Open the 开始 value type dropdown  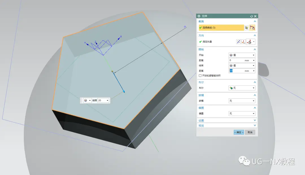coord(242,55)
